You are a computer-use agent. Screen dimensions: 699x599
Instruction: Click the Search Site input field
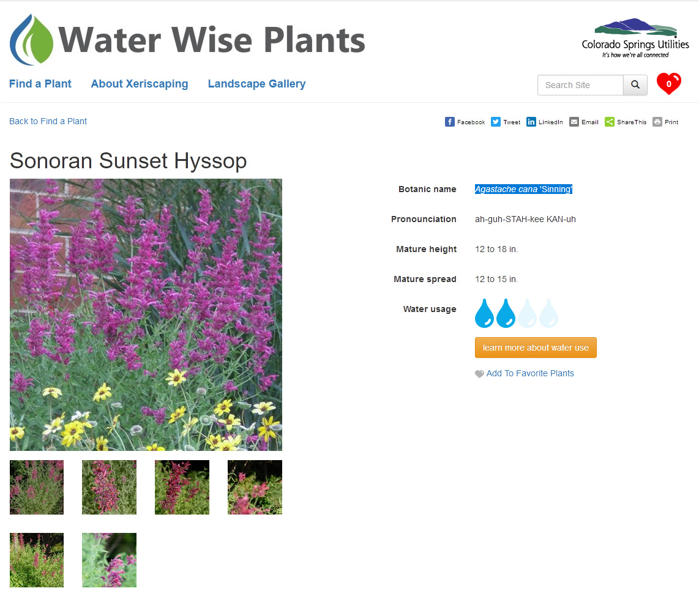click(580, 85)
